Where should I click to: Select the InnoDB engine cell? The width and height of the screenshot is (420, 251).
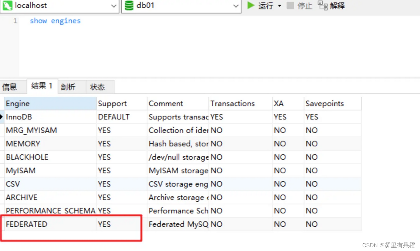(x=50, y=117)
